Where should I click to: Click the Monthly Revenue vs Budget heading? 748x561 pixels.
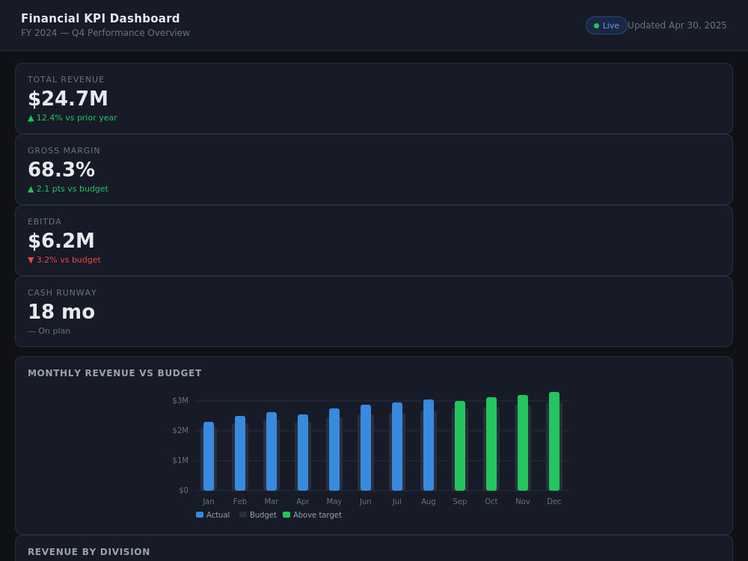[114, 373]
